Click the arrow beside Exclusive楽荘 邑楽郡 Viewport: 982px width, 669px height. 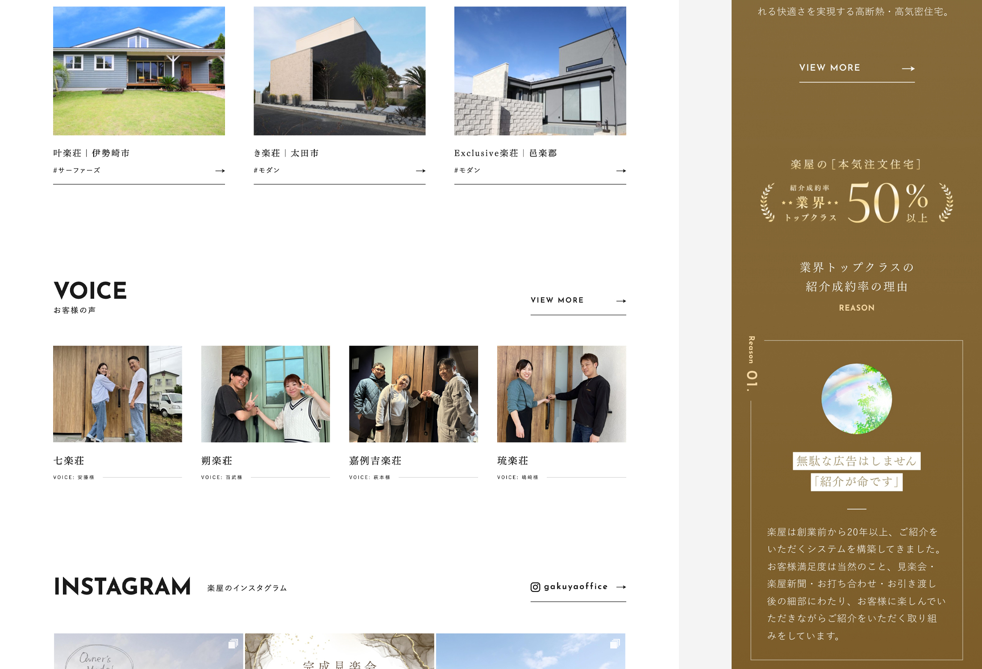pos(621,171)
